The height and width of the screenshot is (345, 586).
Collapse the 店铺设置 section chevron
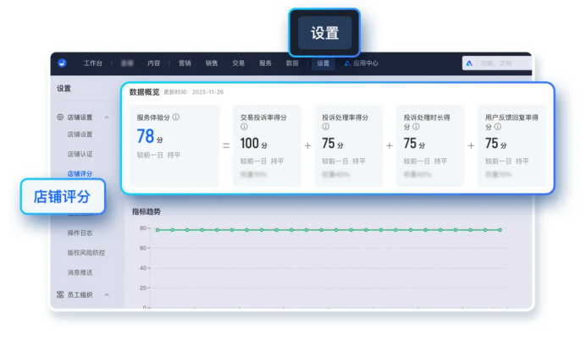point(107,118)
